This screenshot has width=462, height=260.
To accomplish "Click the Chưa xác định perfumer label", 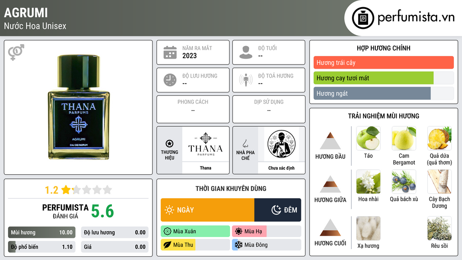I will [282, 168].
